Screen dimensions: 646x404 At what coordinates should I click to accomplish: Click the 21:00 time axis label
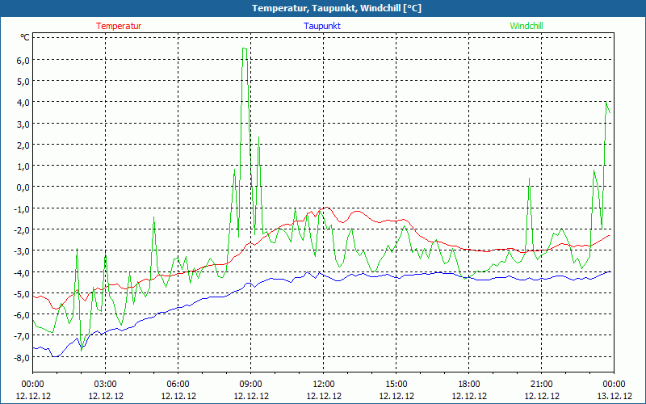[x=541, y=385]
